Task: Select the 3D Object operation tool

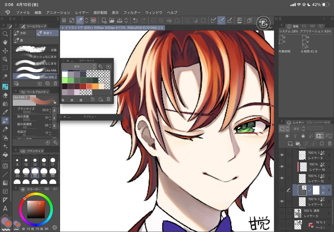Action: (5, 59)
